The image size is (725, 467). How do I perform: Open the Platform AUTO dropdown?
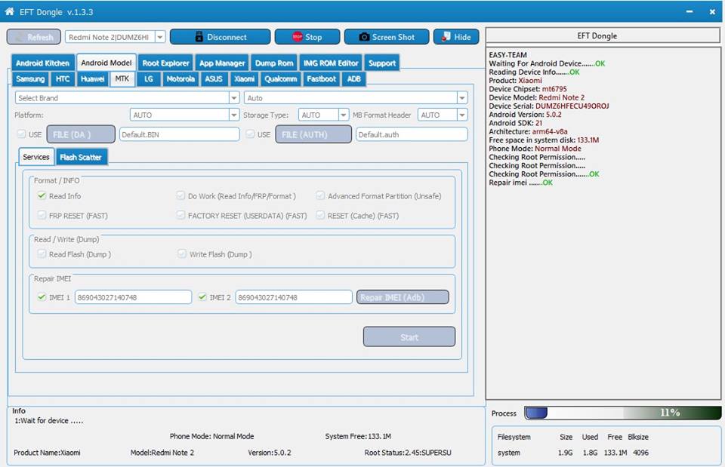click(234, 115)
